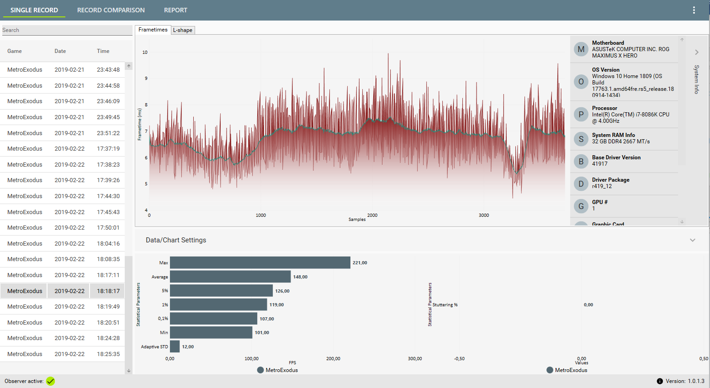This screenshot has width=710, height=388.
Task: Open the three-dot options menu
Action: coord(694,10)
